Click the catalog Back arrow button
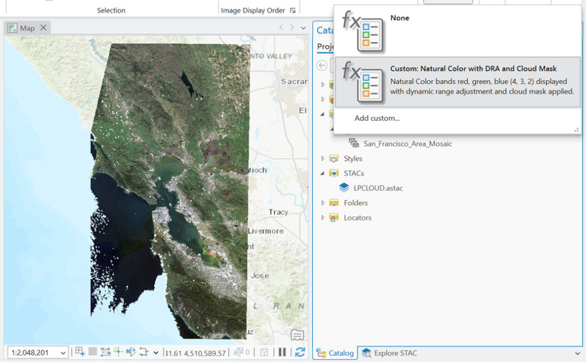Viewport: 586px width, 362px height. pos(322,65)
